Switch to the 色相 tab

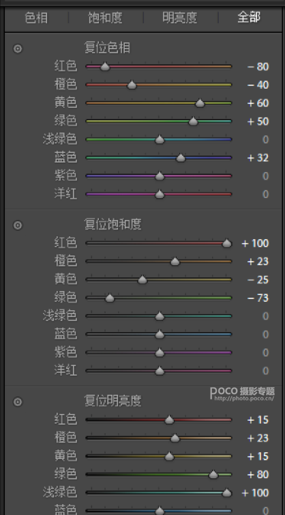pyautogui.click(x=36, y=18)
